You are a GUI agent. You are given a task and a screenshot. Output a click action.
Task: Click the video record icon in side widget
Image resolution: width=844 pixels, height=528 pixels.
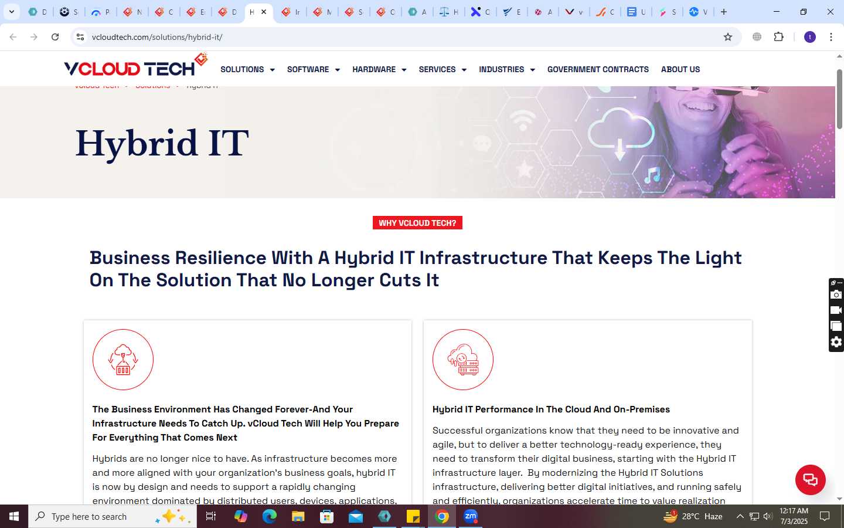836,310
